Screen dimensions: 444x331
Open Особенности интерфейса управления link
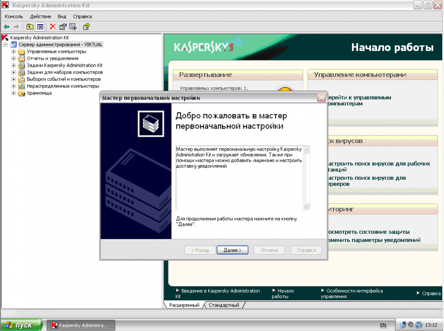[352, 294]
